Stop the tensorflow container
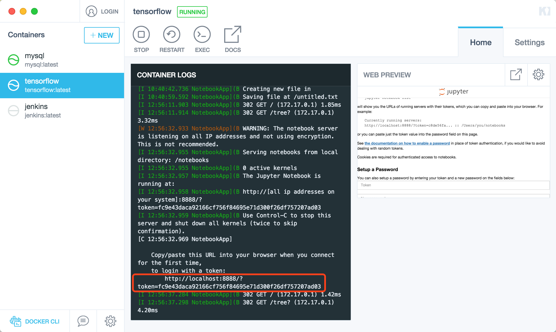The height and width of the screenshot is (332, 556). pos(141,39)
